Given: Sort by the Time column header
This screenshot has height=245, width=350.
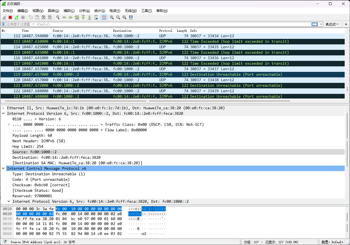Looking at the screenshot, I should [x=36, y=31].
